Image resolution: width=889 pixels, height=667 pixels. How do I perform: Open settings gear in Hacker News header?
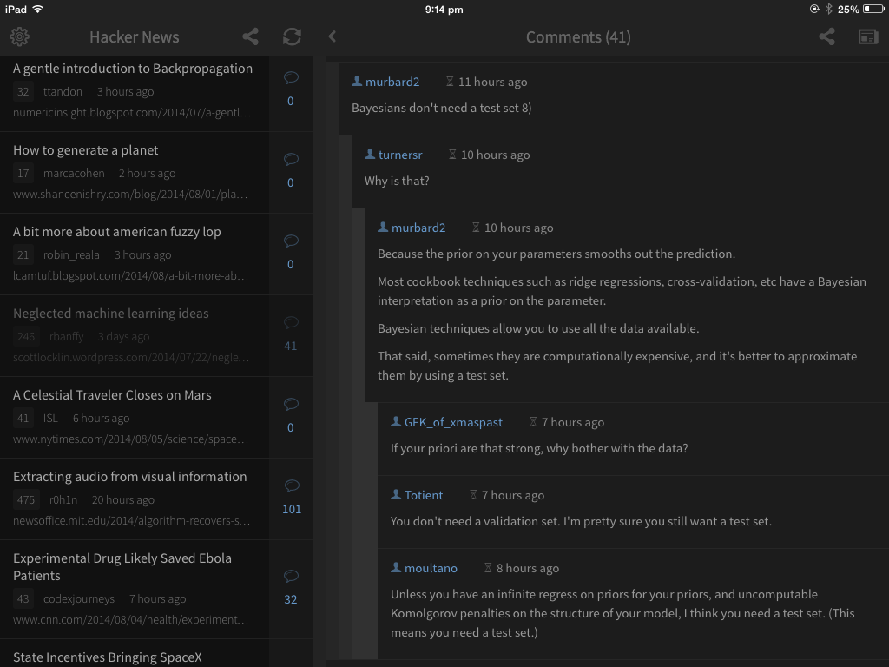(19, 36)
